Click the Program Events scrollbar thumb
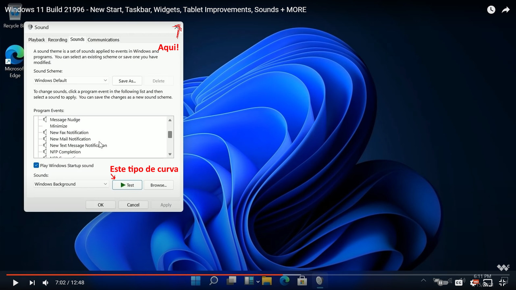516x290 pixels. pos(170,135)
